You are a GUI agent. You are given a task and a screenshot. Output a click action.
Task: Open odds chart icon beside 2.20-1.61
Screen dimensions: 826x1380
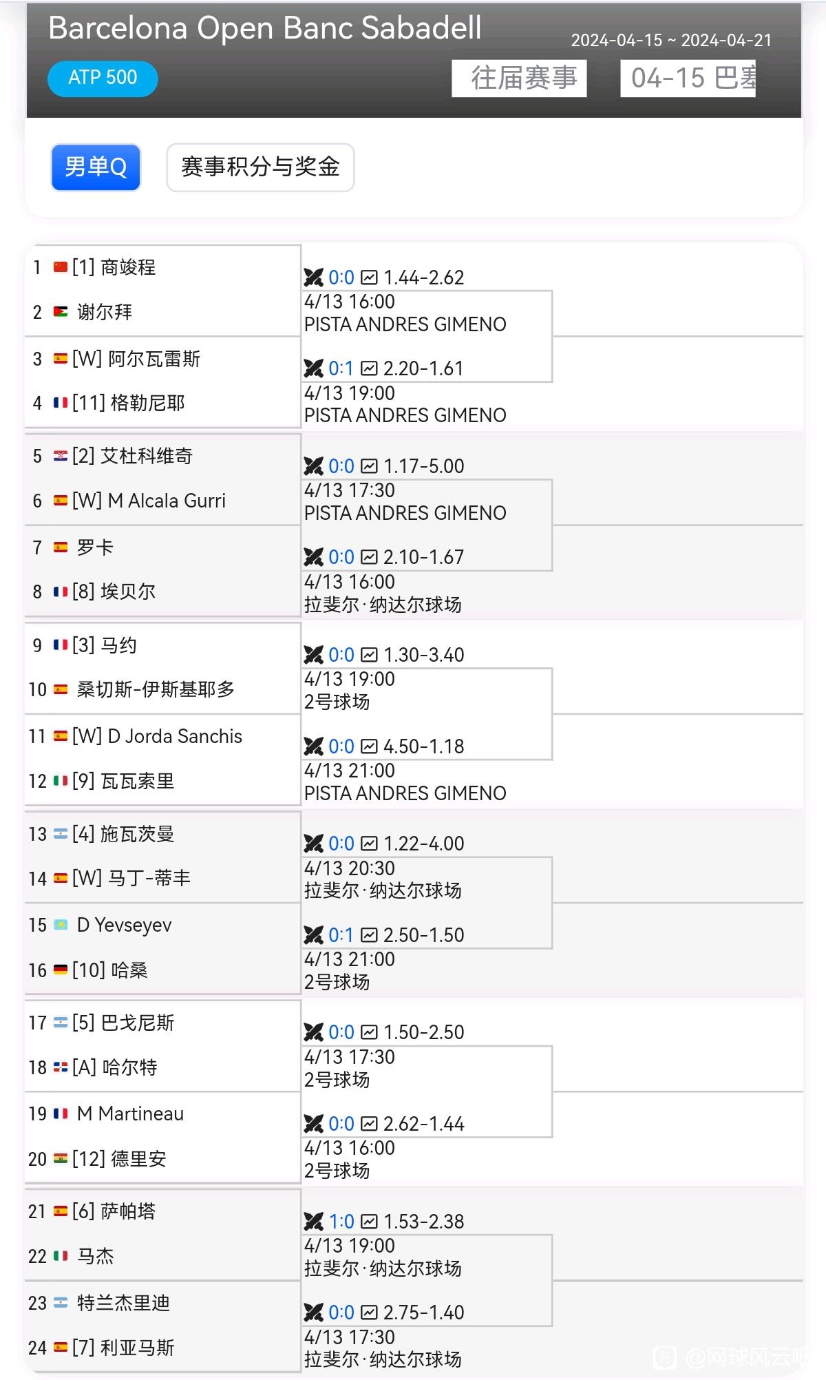coord(370,368)
